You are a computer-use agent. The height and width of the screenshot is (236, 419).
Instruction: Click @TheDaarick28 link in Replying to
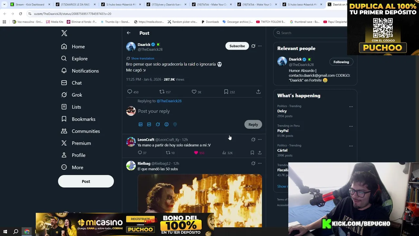(x=169, y=101)
